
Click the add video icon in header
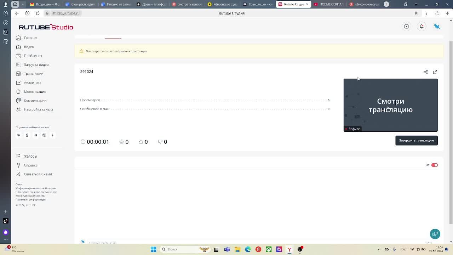[407, 27]
